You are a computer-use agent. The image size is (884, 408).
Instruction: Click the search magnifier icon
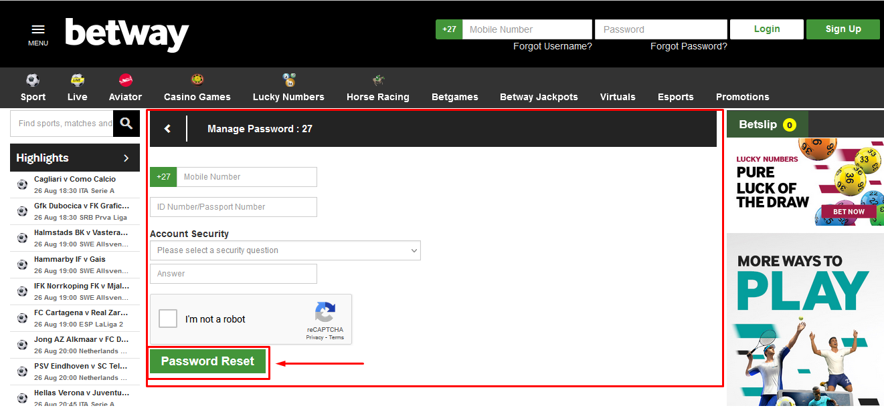(126, 124)
